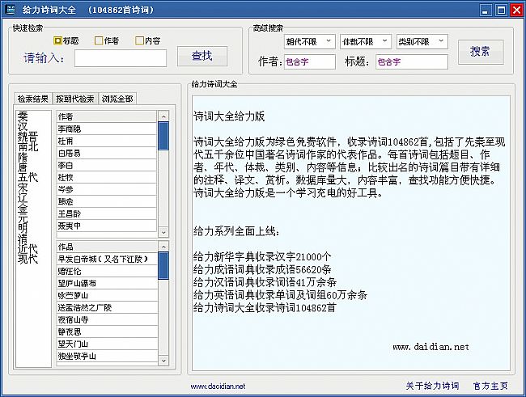Viewport: 526px width, 397px height.
Task: Select the 魏晋 dynasty
Action: (28, 137)
